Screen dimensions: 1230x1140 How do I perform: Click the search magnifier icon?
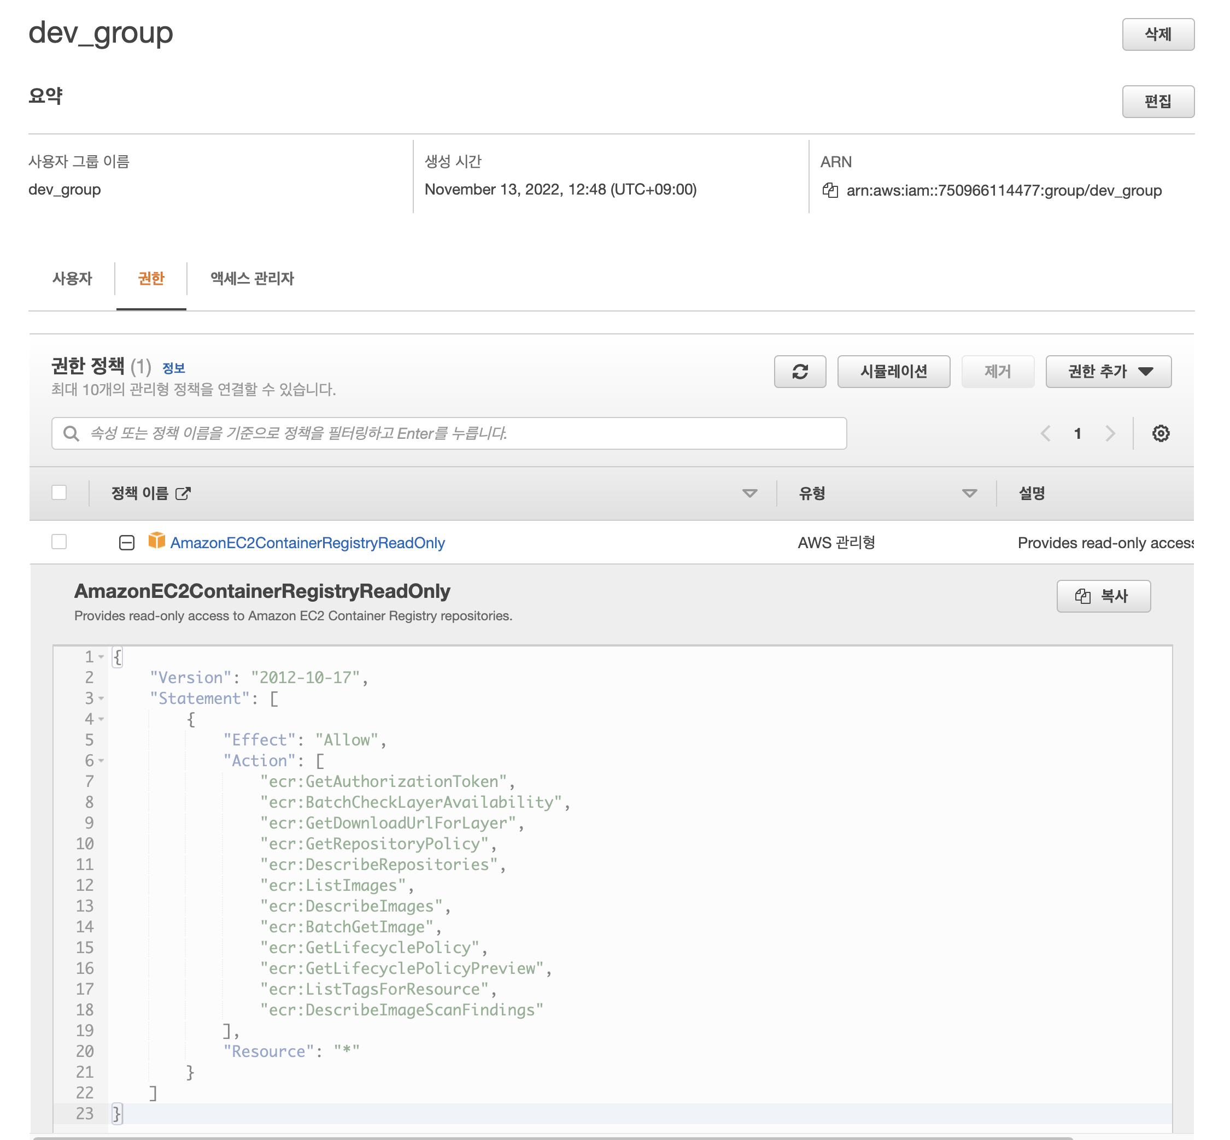(72, 433)
